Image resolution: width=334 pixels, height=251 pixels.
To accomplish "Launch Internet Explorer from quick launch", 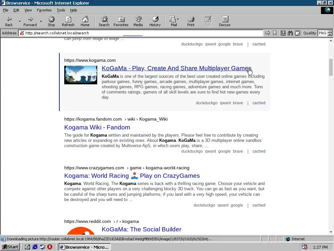I will tap(35, 247).
